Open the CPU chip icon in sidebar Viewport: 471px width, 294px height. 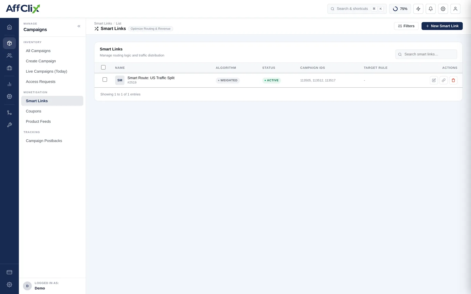point(9,96)
